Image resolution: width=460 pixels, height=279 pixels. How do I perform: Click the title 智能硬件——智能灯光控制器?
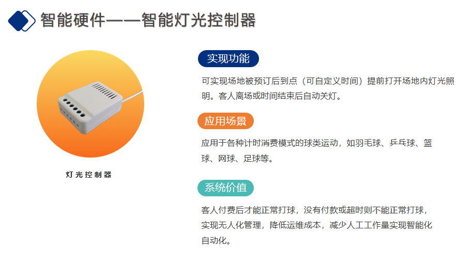148,20
